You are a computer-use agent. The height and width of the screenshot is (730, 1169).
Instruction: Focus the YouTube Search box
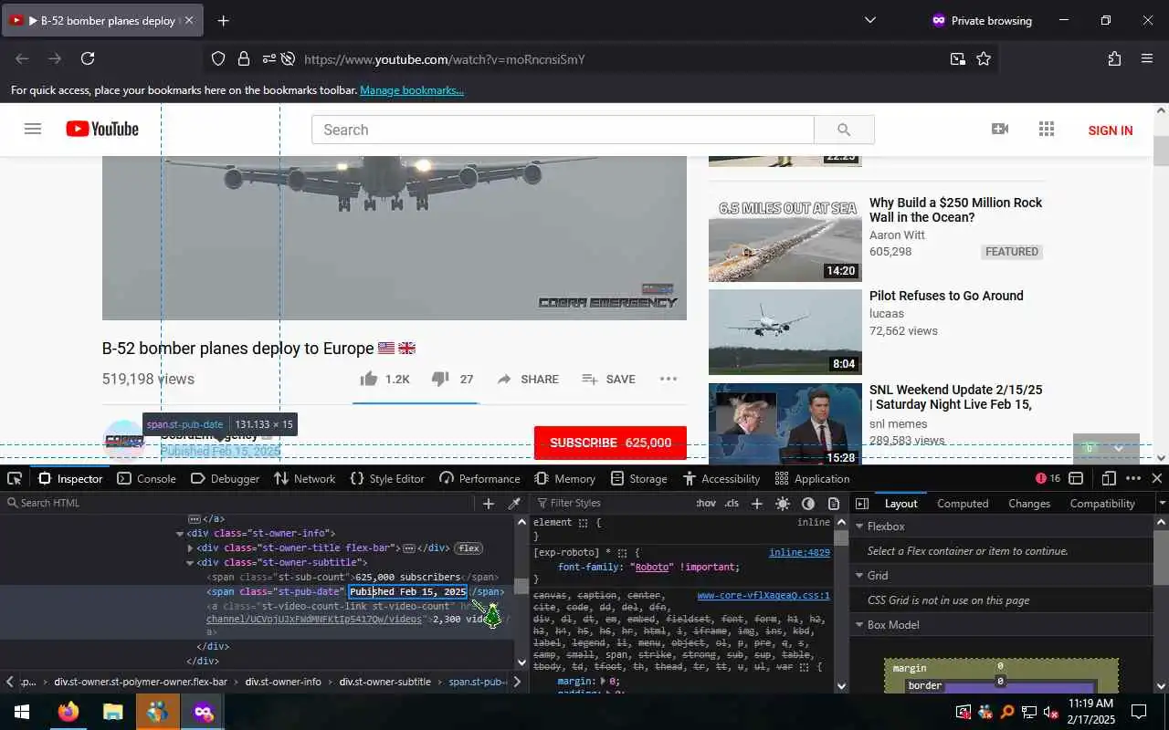563,130
